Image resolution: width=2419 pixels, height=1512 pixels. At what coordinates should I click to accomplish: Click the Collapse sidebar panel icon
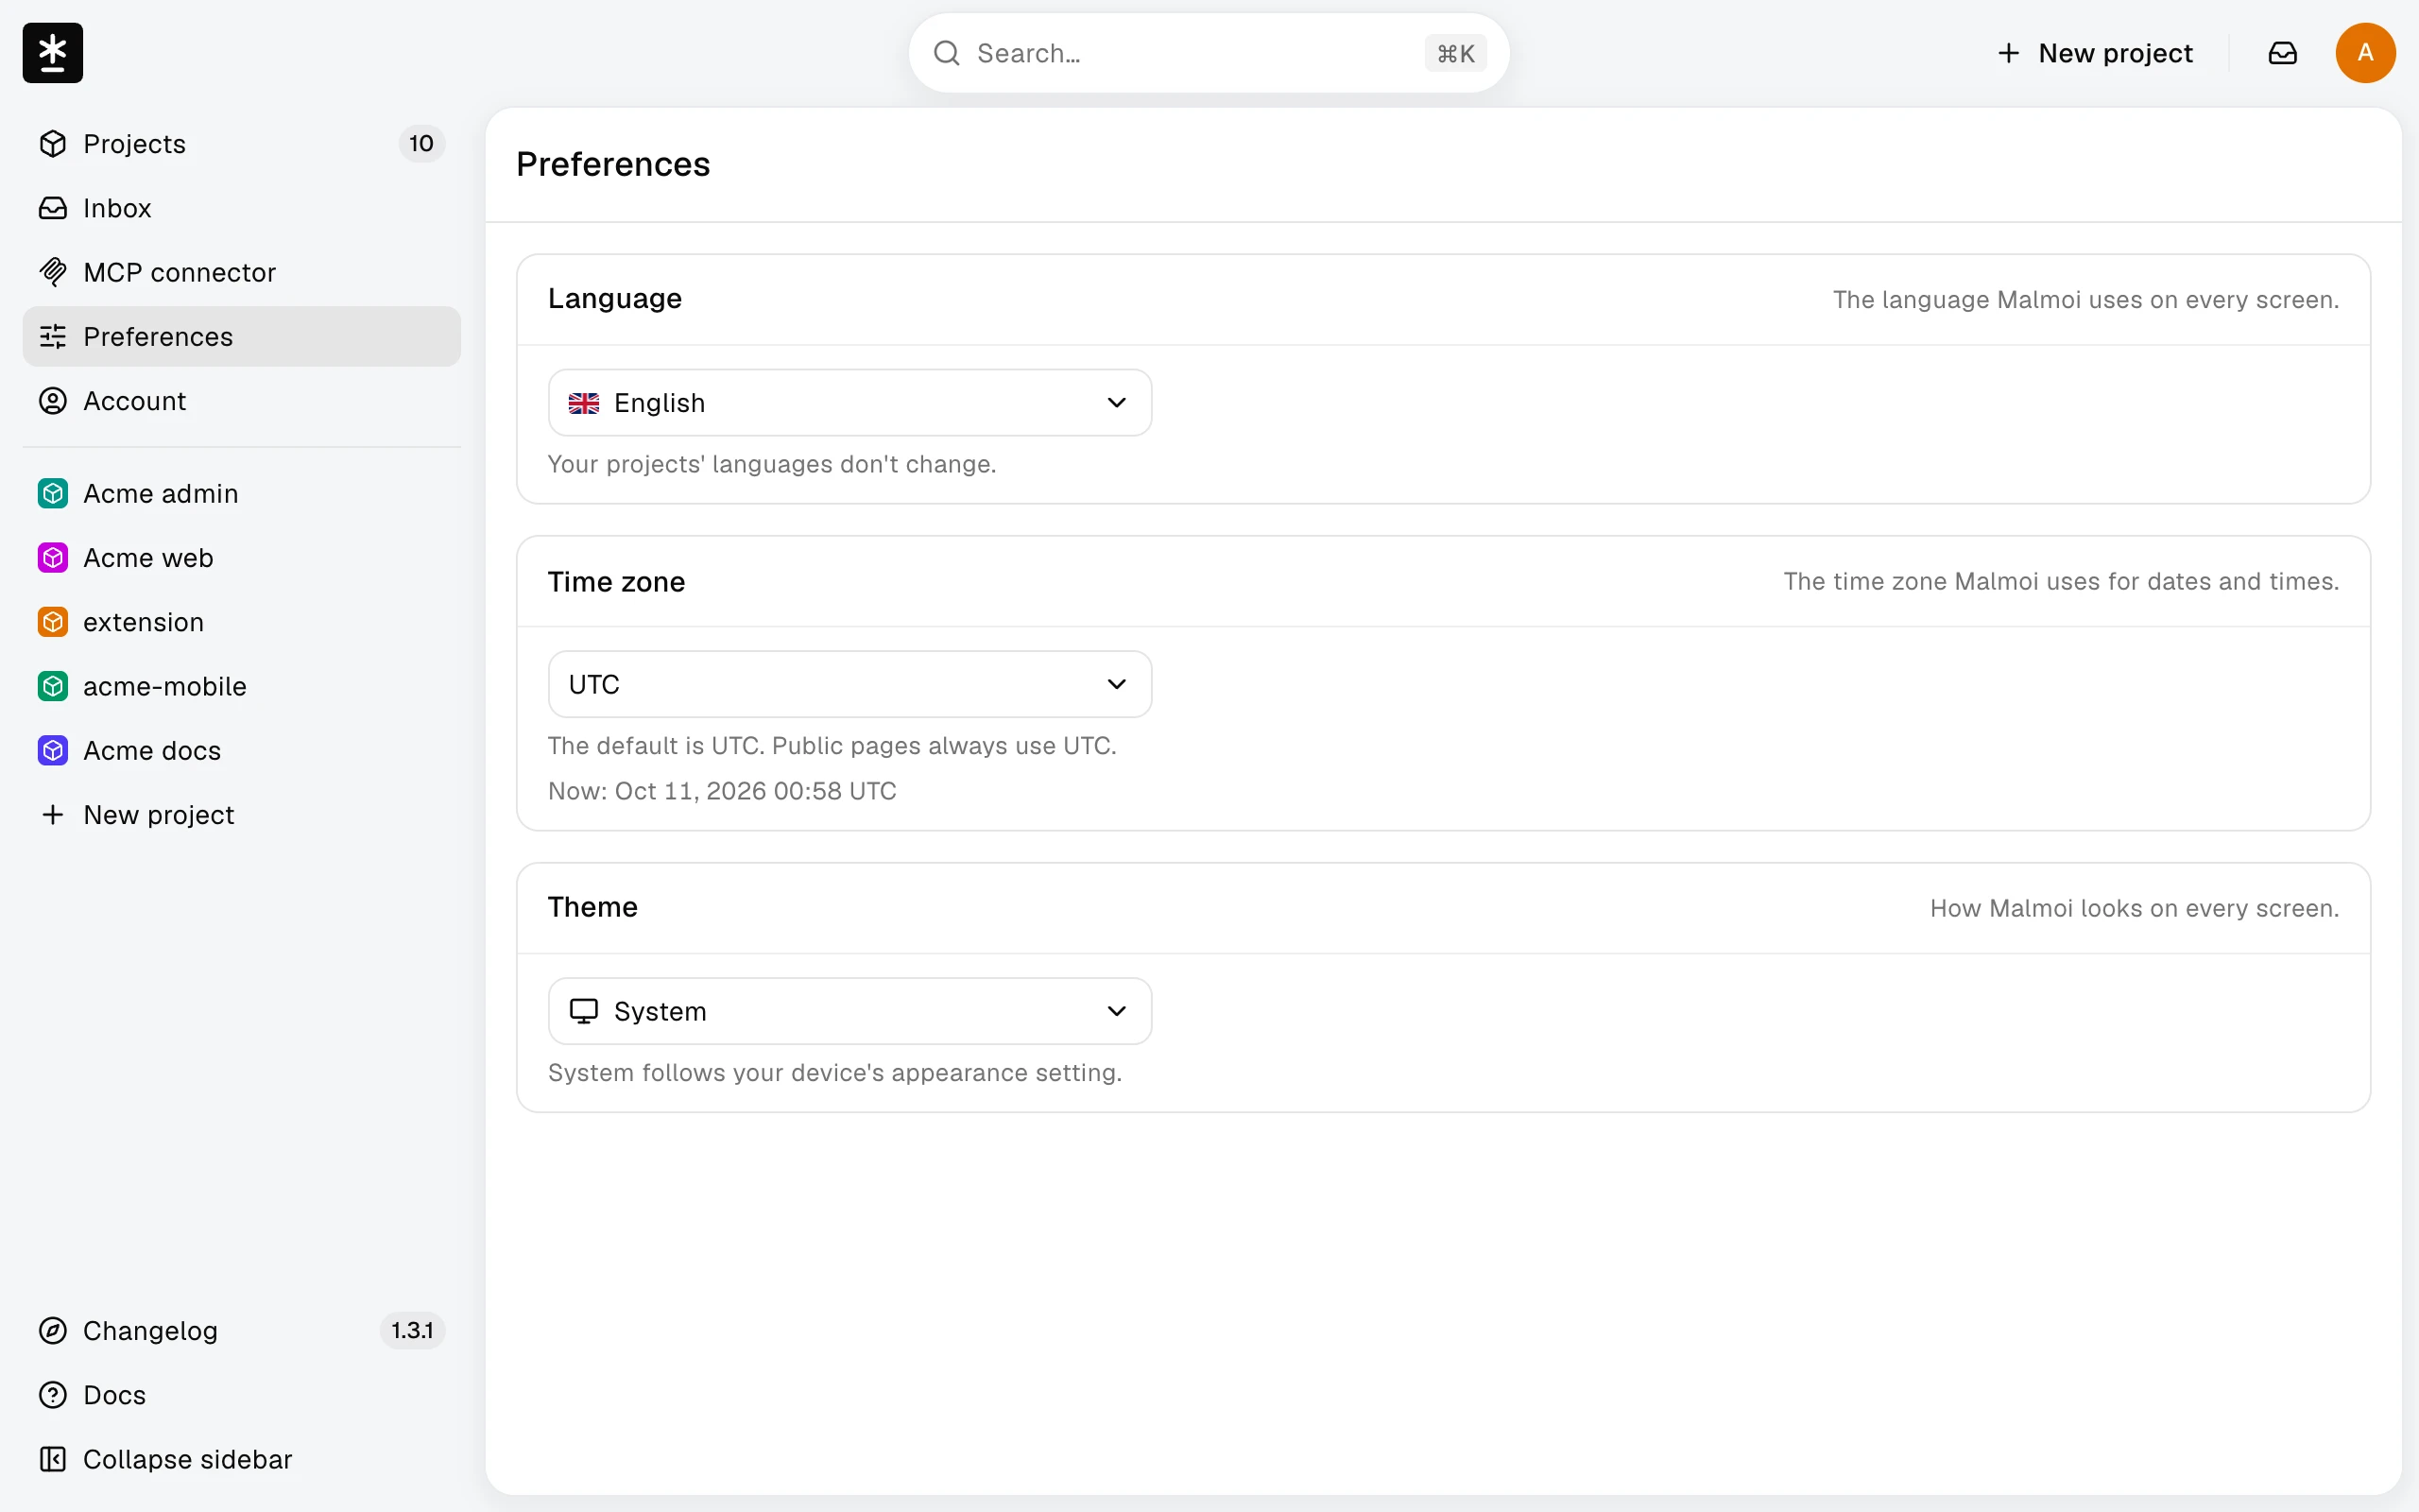[x=53, y=1459]
